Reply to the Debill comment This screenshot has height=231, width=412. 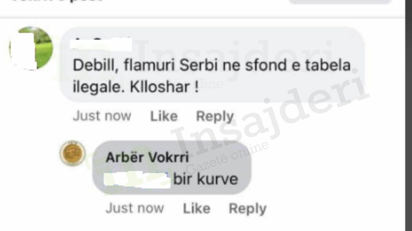[x=215, y=117]
